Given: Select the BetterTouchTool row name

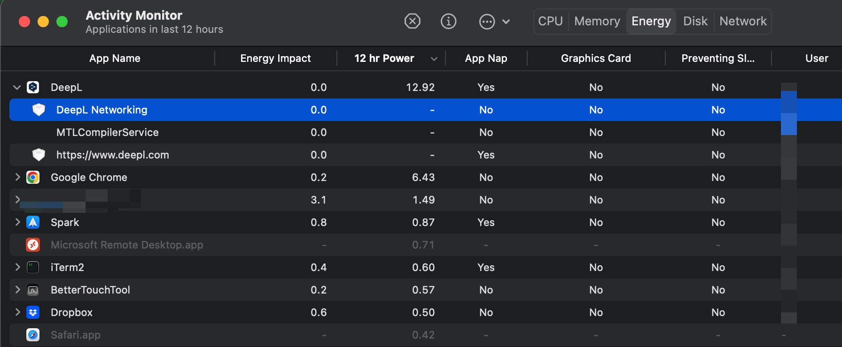Looking at the screenshot, I should pyautogui.click(x=90, y=290).
